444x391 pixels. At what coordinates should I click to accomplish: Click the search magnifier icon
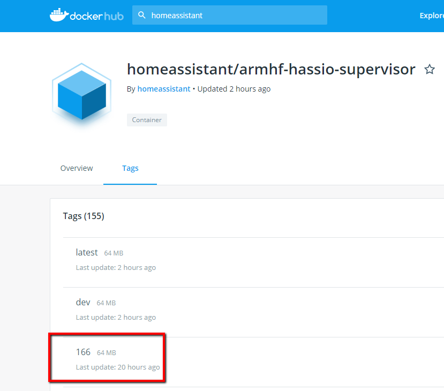point(142,15)
